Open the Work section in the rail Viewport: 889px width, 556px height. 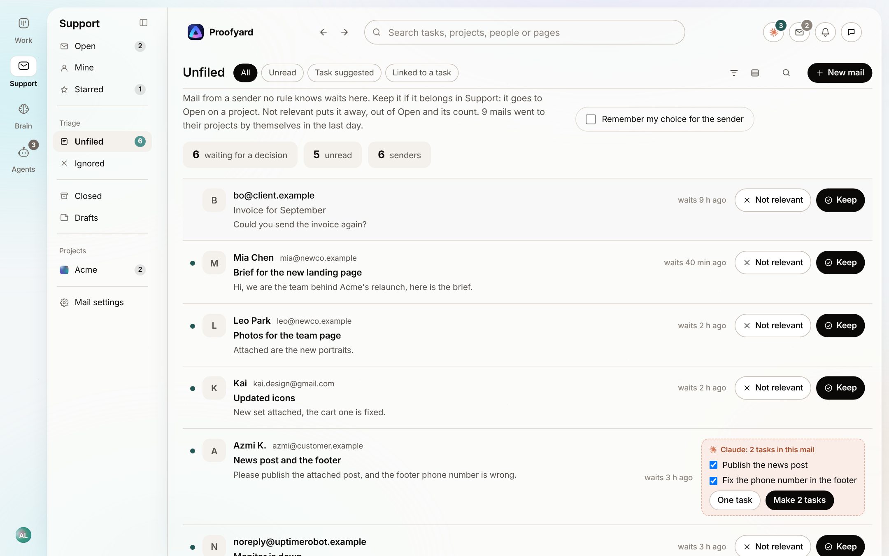coord(23,30)
